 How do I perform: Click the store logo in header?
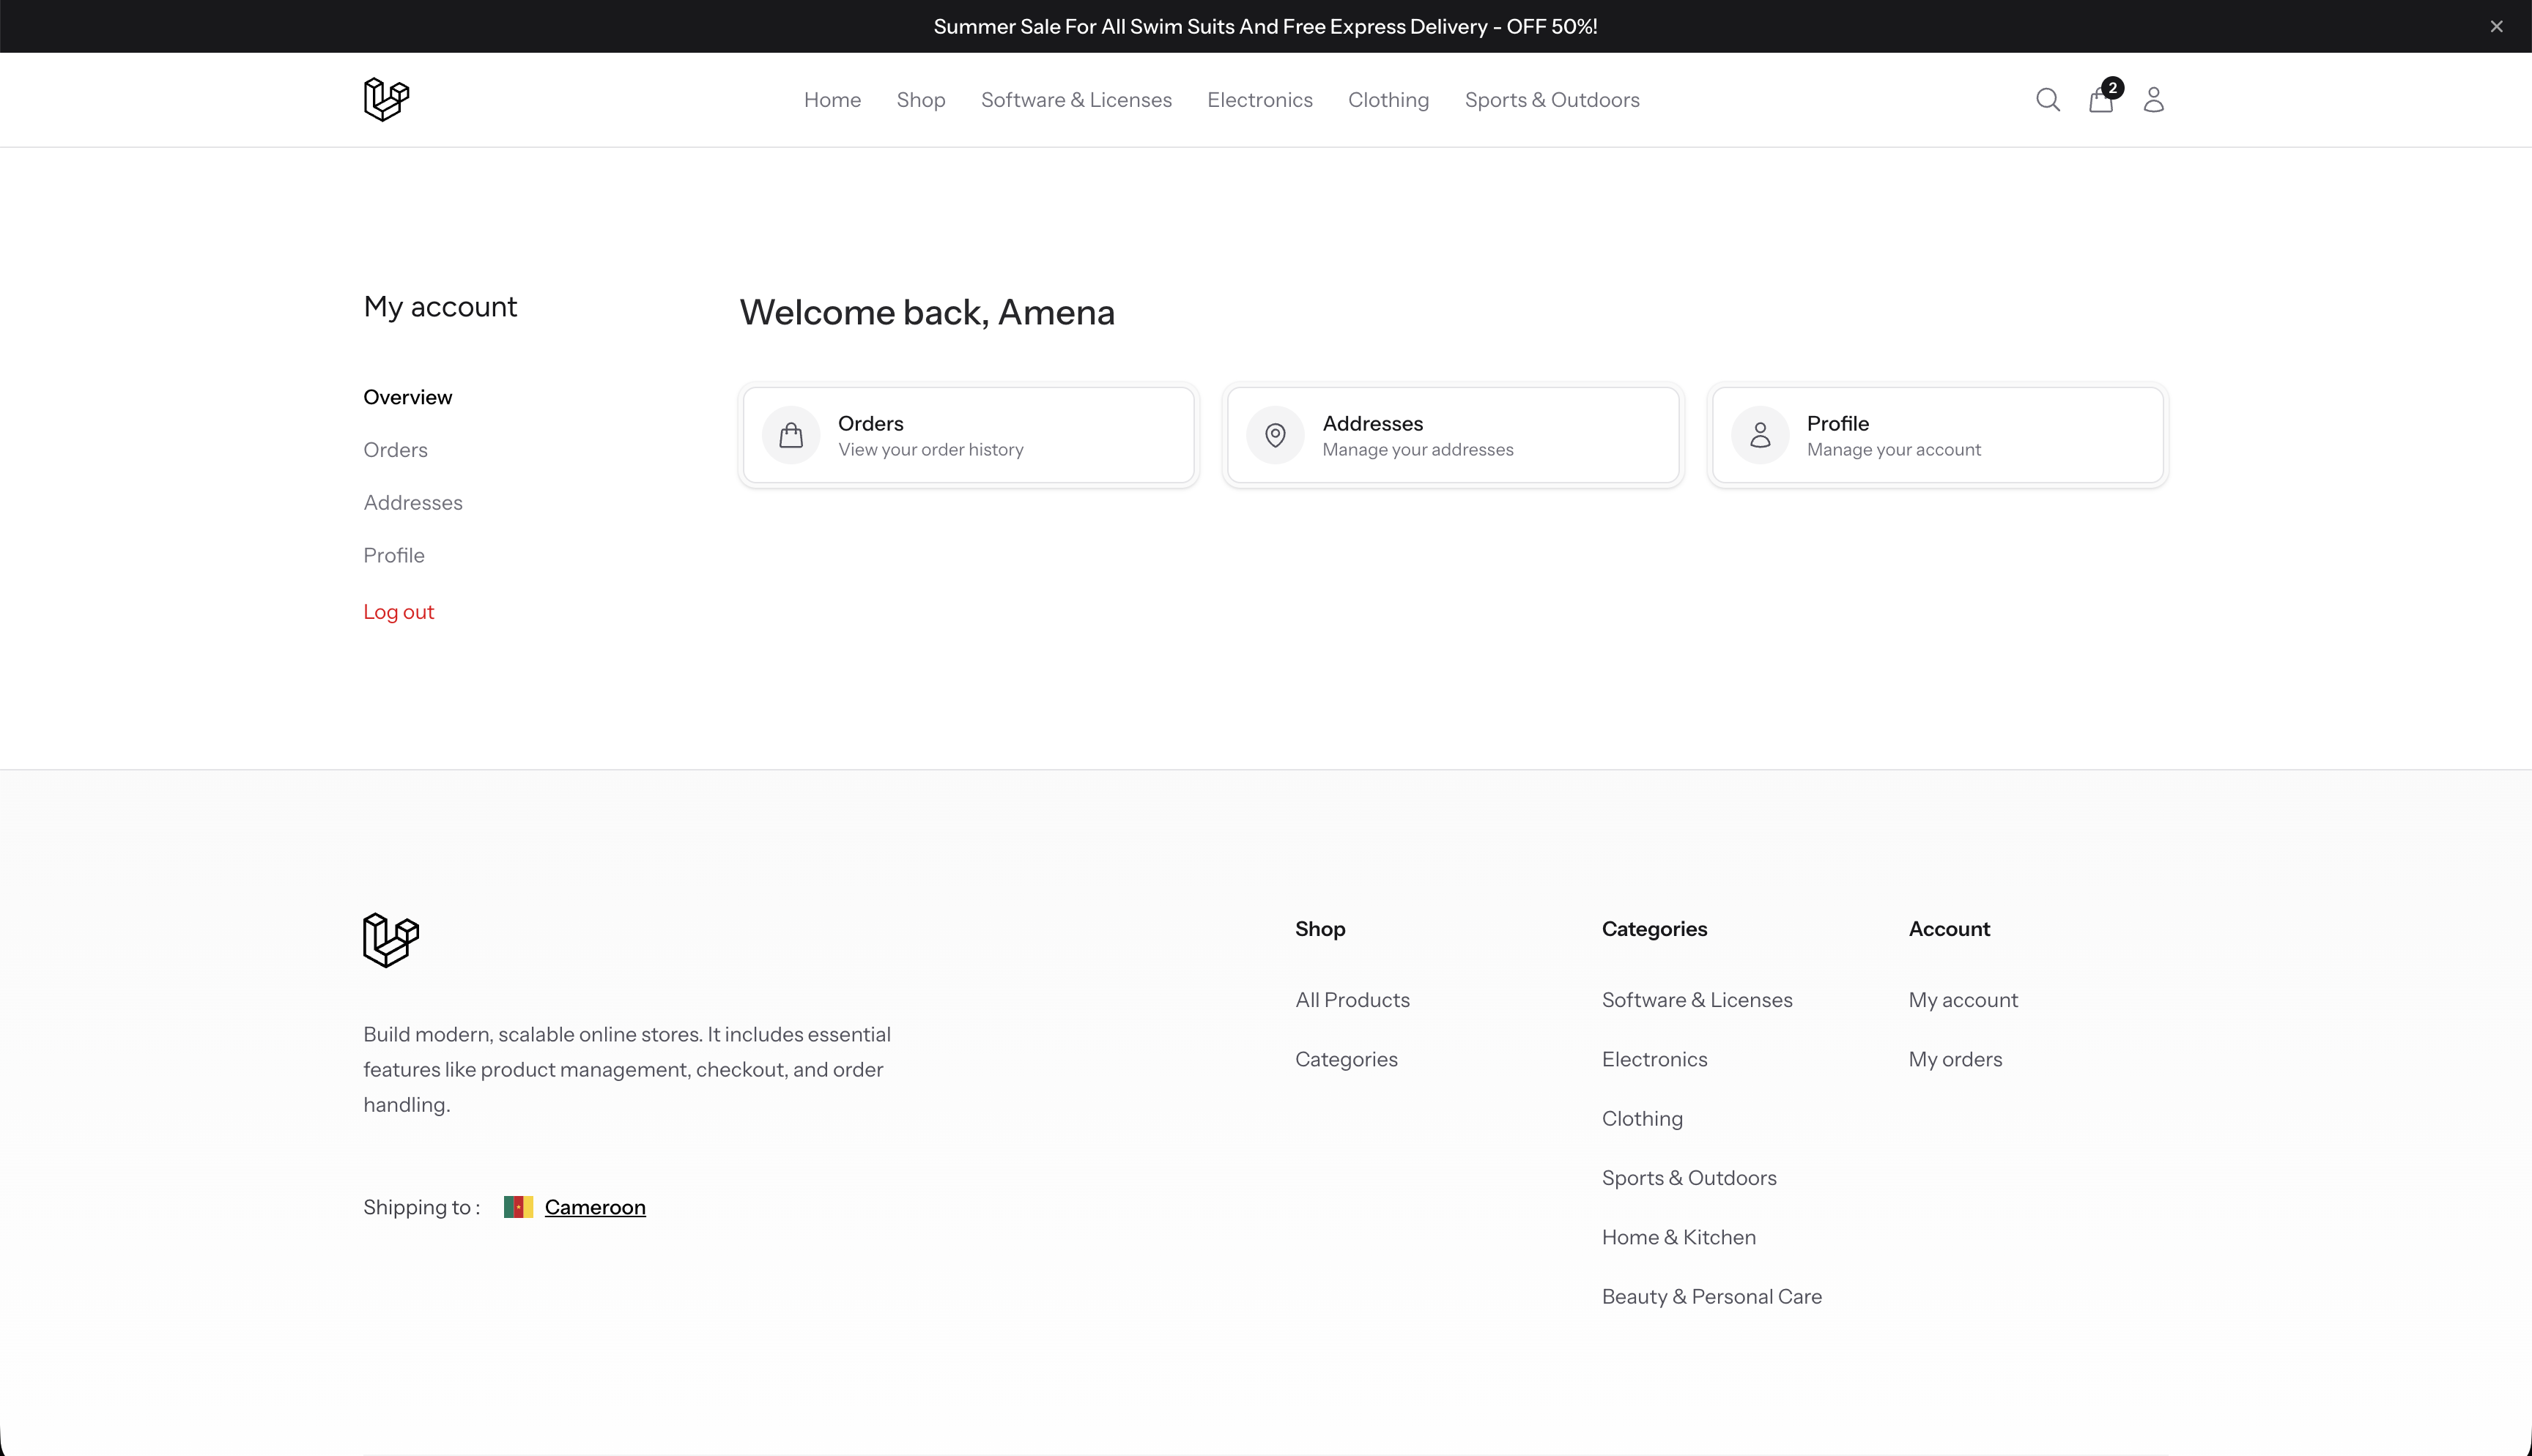tap(386, 99)
